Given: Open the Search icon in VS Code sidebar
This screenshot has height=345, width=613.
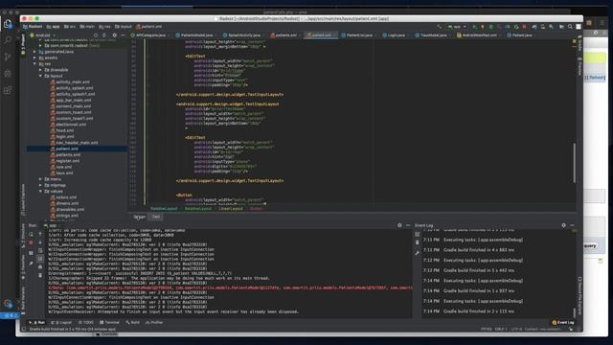Looking at the screenshot, I should (x=8, y=39).
